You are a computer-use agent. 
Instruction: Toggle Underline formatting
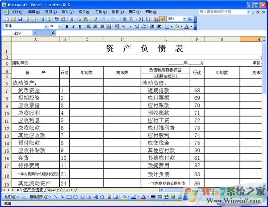80,26
